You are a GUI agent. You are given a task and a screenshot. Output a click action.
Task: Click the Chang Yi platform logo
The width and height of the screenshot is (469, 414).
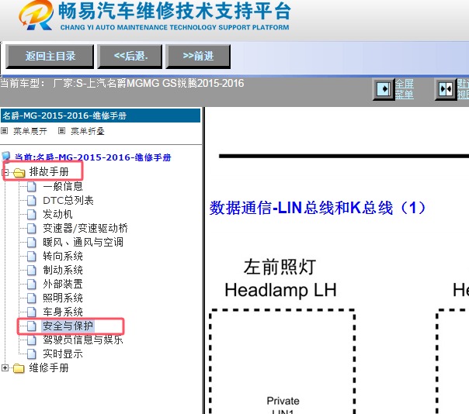tap(36, 16)
